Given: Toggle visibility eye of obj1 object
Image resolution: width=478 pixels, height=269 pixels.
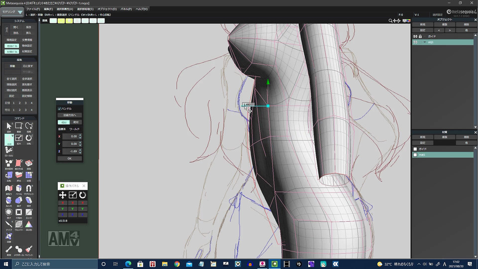Looking at the screenshot, I should pos(415,42).
